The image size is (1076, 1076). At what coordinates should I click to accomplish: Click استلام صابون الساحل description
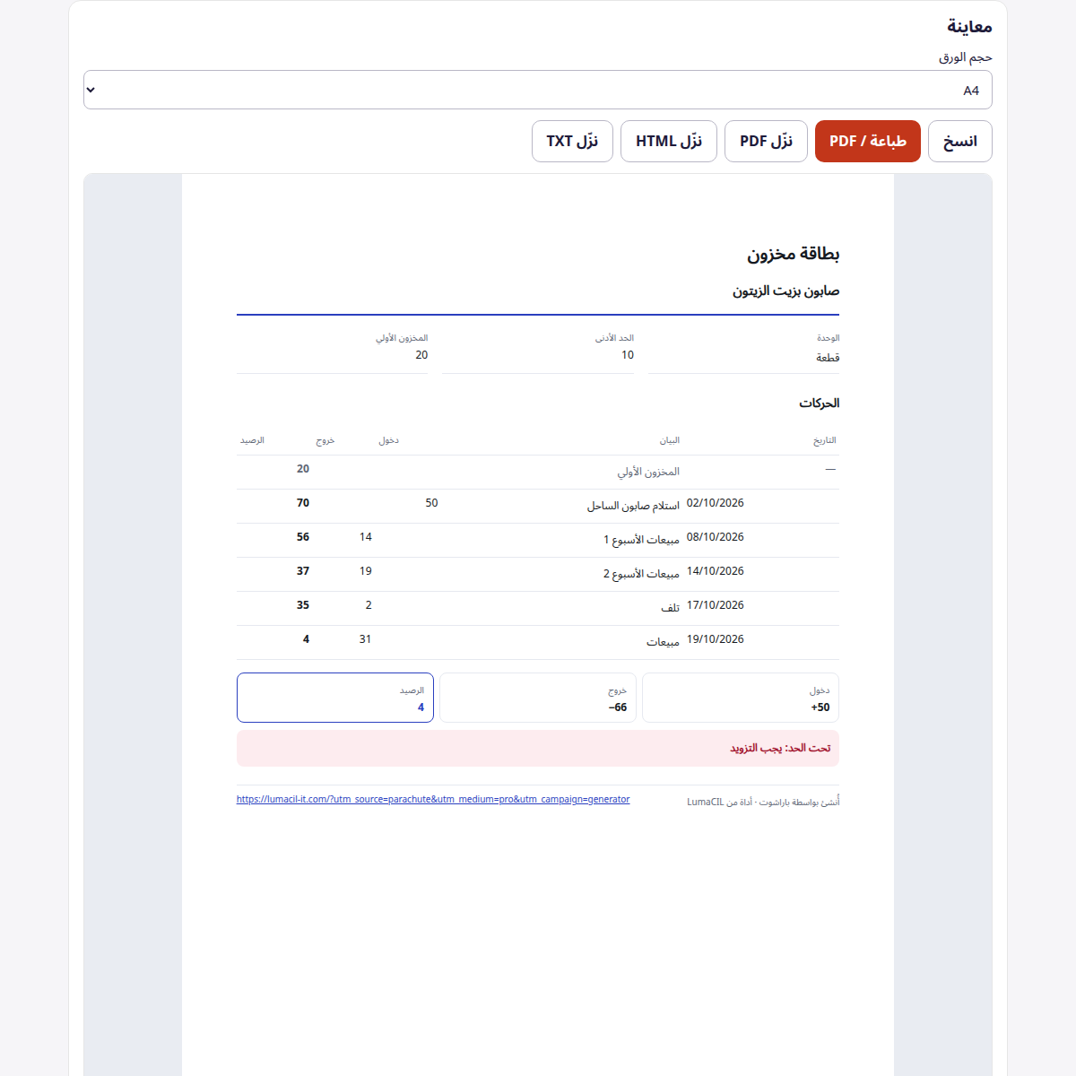pos(633,506)
